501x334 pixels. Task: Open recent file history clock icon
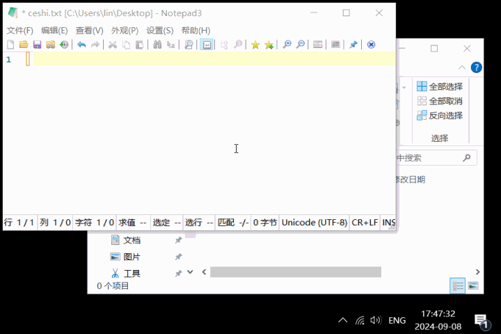(x=64, y=45)
